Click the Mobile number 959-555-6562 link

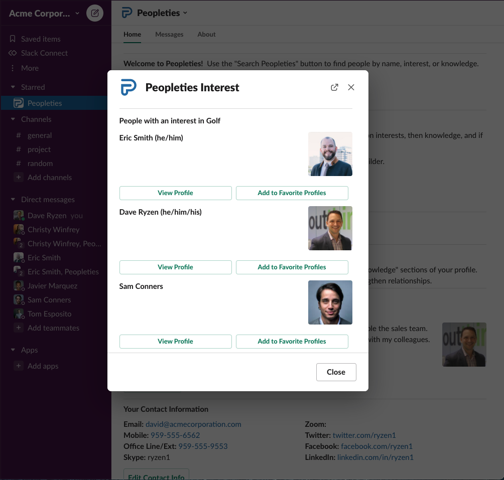[x=175, y=435]
